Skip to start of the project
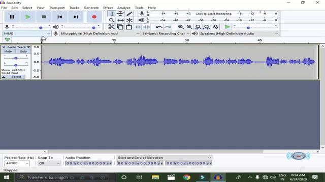The image size is (325, 182). coord(60,17)
